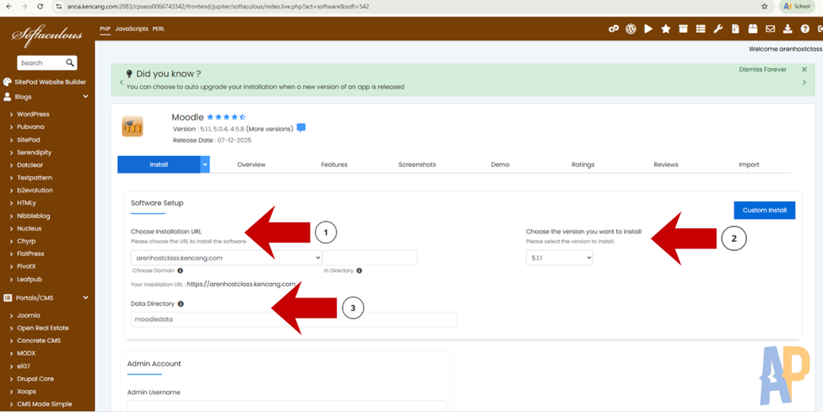Click the In Directory input field
The width and height of the screenshot is (823, 412).
click(370, 258)
